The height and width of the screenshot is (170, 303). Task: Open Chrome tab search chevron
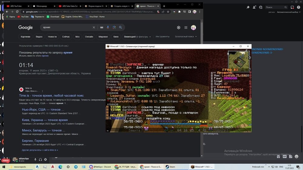178,5
